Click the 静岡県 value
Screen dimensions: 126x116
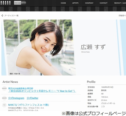tap(104, 91)
